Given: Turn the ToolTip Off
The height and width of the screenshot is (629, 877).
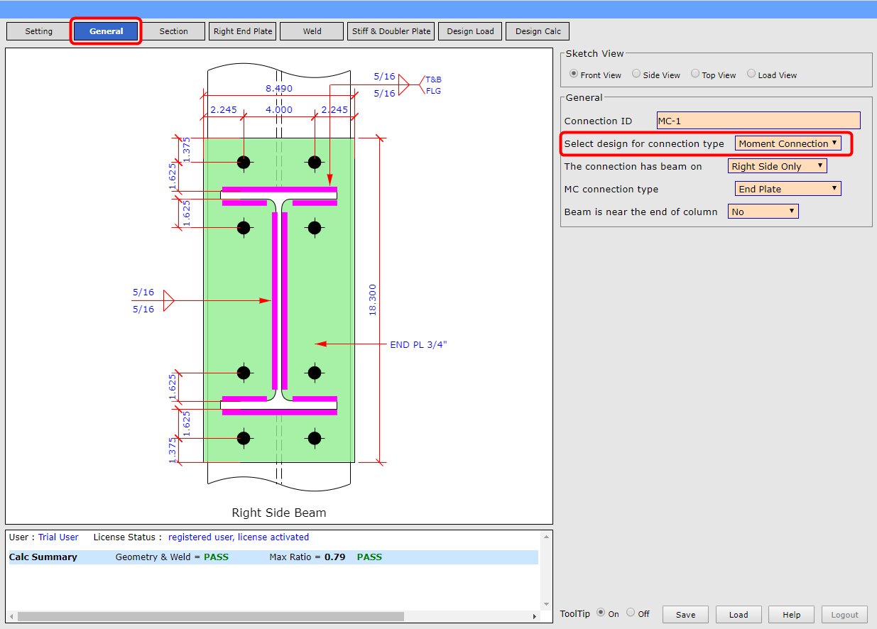Looking at the screenshot, I should (630, 613).
